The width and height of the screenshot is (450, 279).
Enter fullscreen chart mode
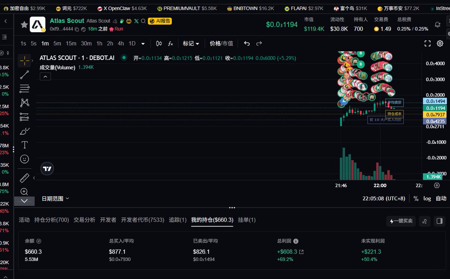pyautogui.click(x=427, y=43)
